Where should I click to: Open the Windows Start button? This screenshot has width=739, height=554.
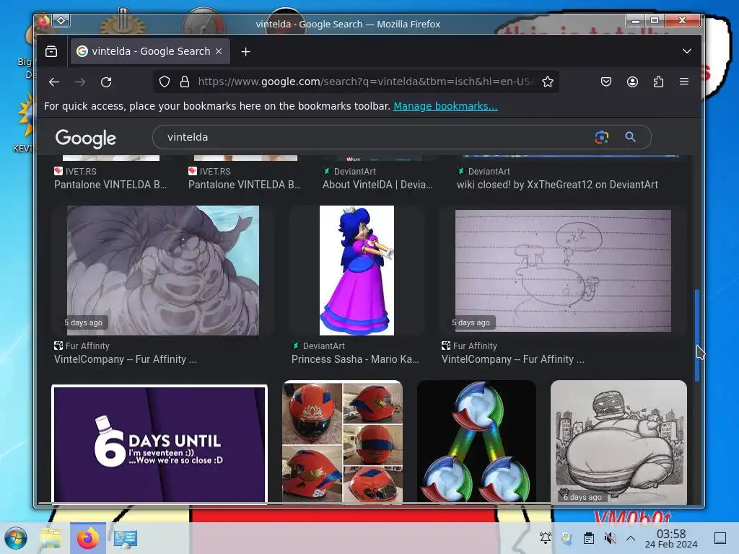pos(16,538)
